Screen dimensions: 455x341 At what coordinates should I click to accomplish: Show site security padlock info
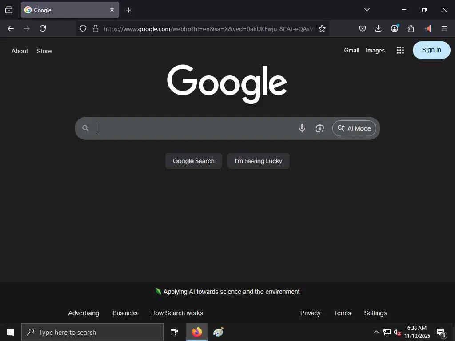[x=96, y=28]
